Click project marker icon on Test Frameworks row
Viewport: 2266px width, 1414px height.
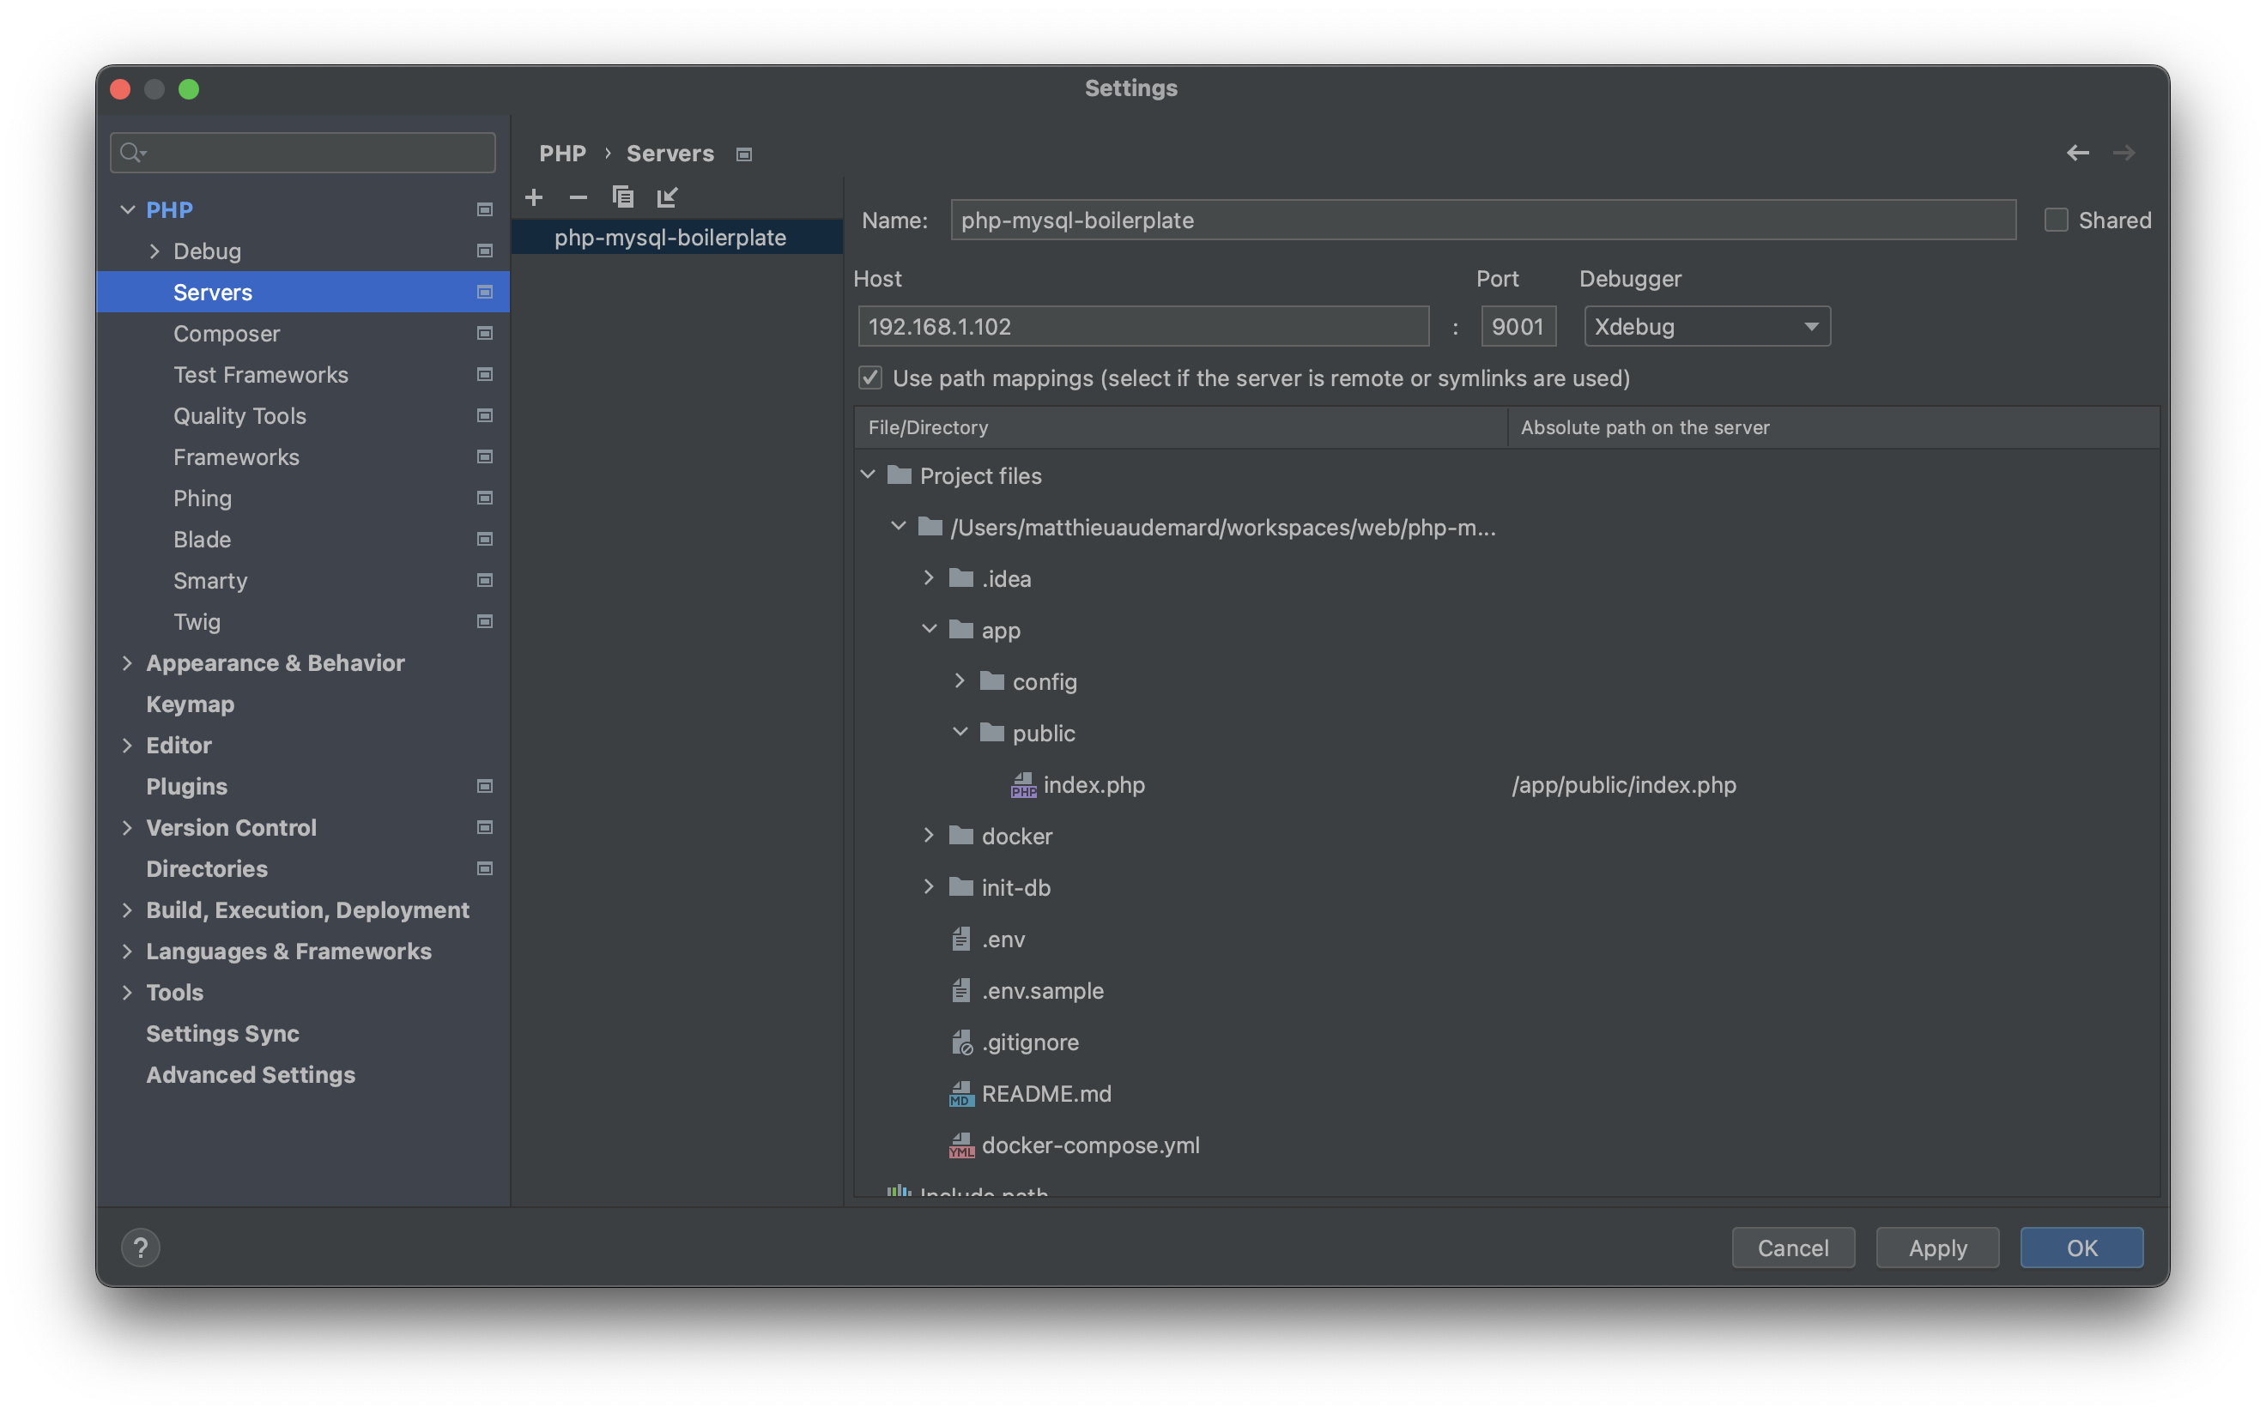[x=485, y=374]
